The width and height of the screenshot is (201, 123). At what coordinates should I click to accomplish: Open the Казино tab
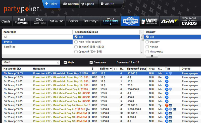70,4
